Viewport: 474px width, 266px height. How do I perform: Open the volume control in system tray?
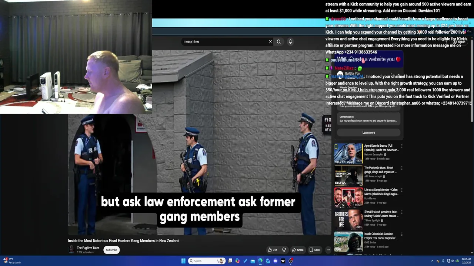453,261
